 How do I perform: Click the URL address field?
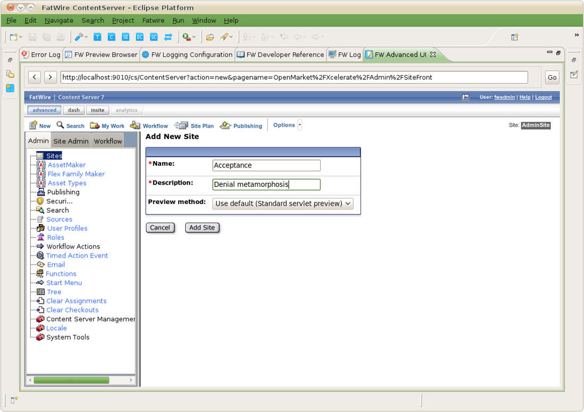294,77
